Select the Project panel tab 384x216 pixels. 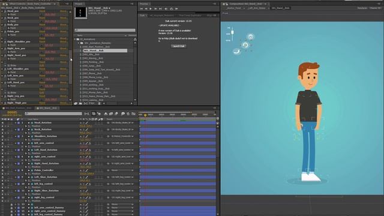(79, 4)
